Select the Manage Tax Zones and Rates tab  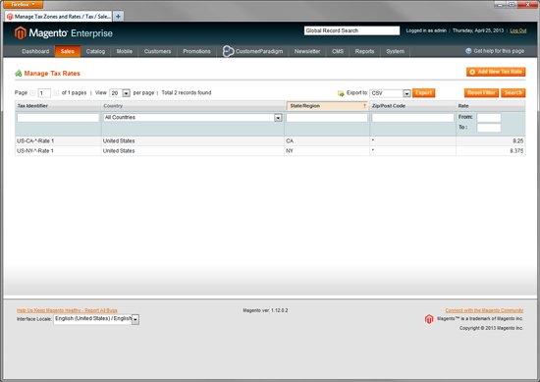pyautogui.click(x=59, y=16)
